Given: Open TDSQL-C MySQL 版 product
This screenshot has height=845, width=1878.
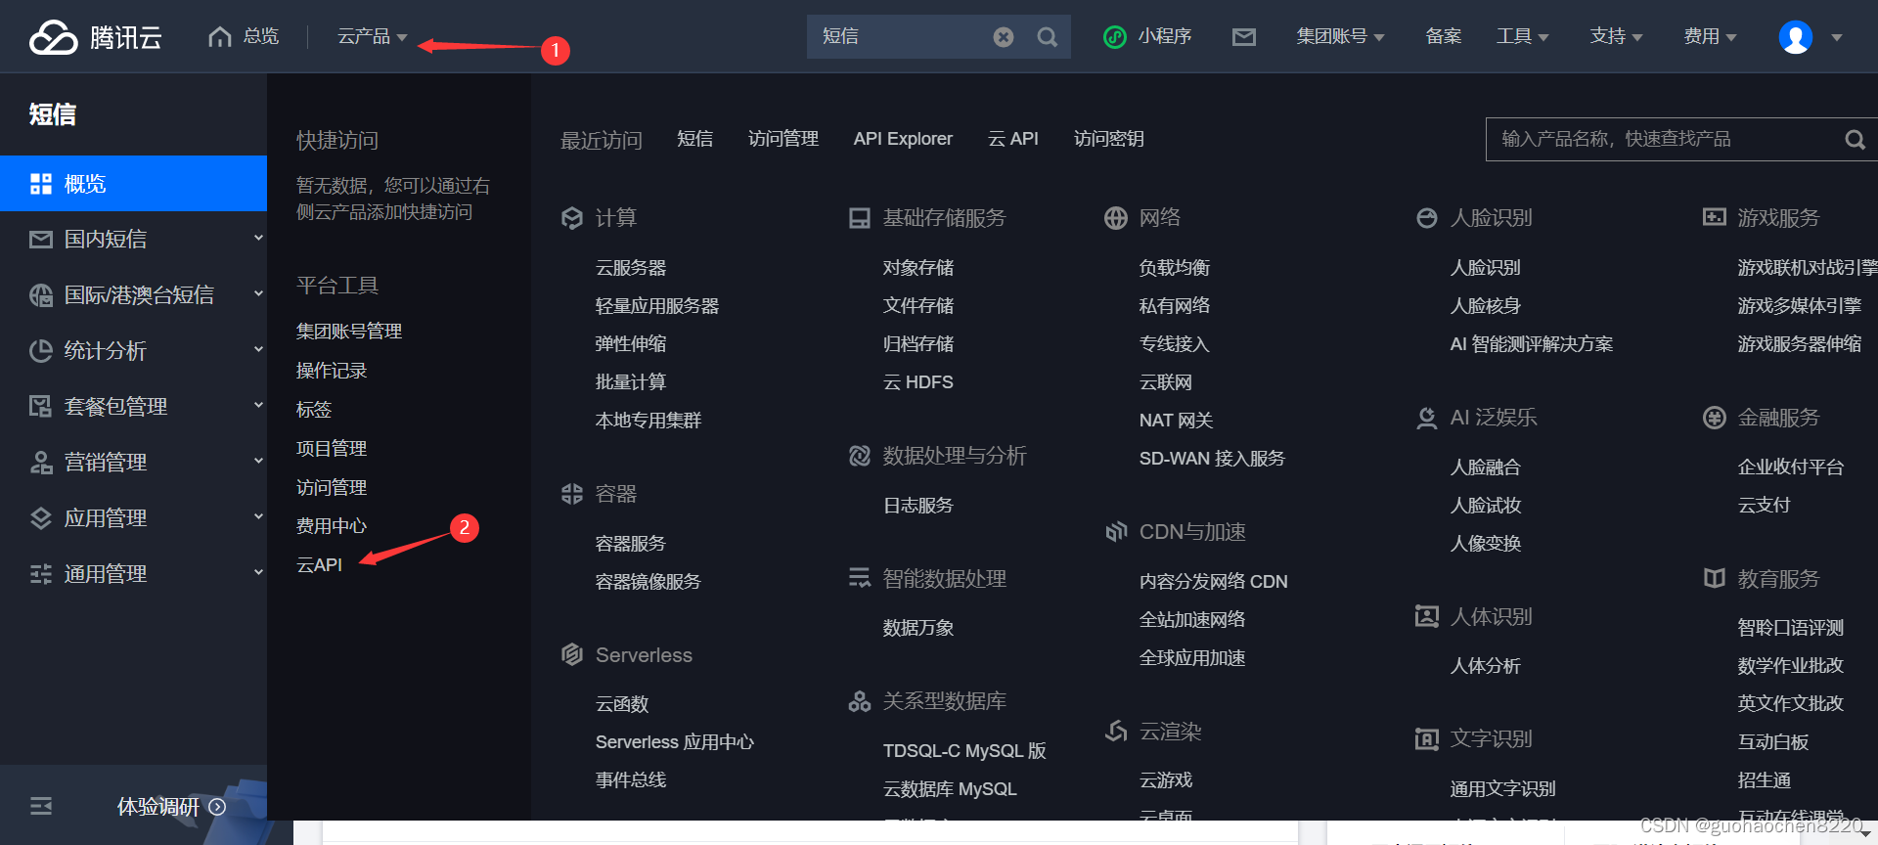Looking at the screenshot, I should pos(964,751).
